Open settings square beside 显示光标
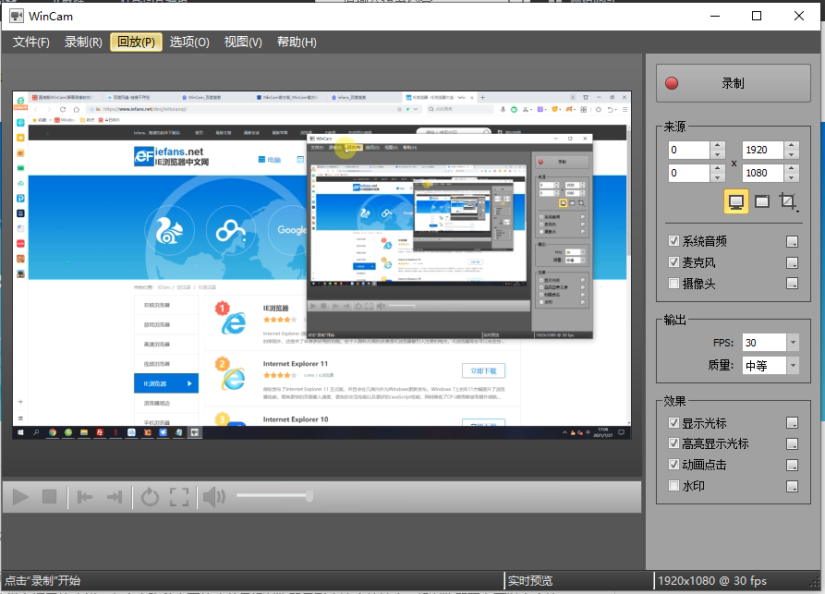Screen dimensions: 825x594 point(792,423)
